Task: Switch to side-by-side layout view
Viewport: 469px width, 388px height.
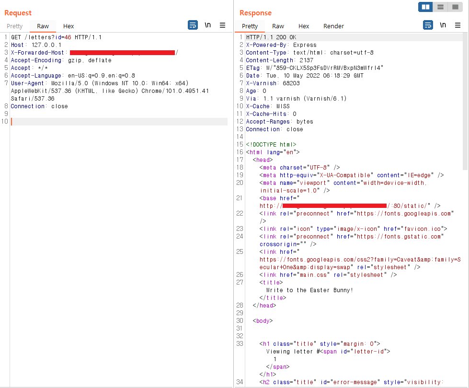Action: [x=425, y=7]
